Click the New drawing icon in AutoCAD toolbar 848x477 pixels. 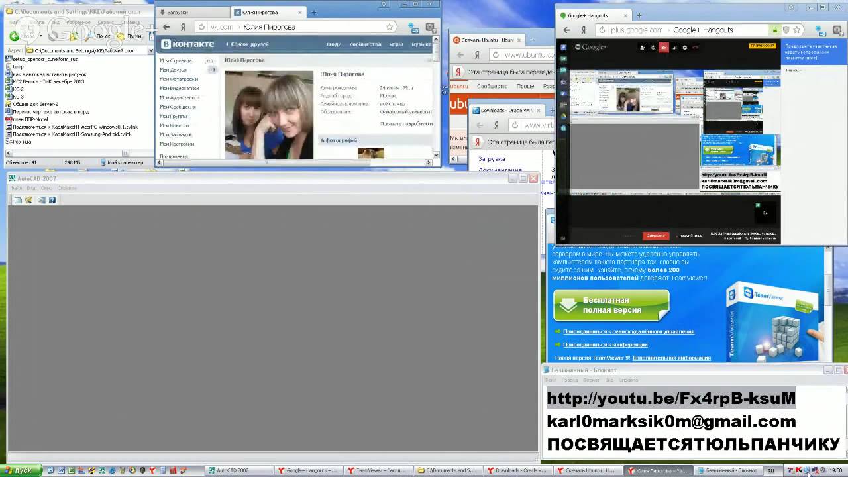coord(18,200)
